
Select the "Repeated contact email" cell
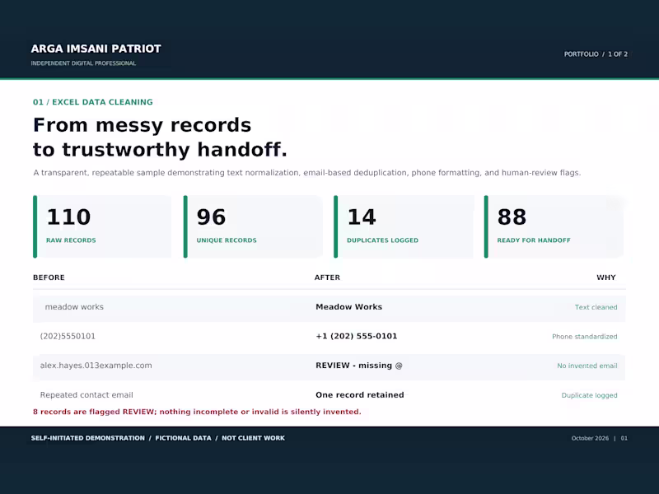86,395
